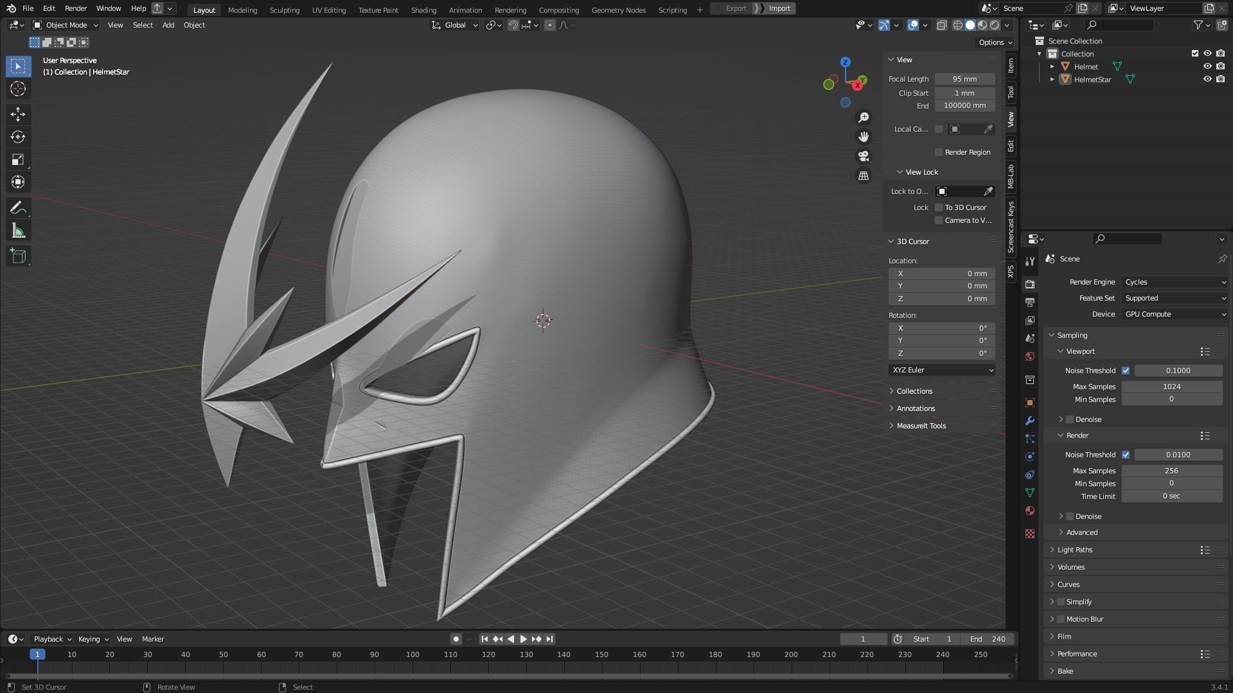Viewport: 1233px width, 693px height.
Task: Open Material properties tab icon
Action: click(x=1030, y=511)
